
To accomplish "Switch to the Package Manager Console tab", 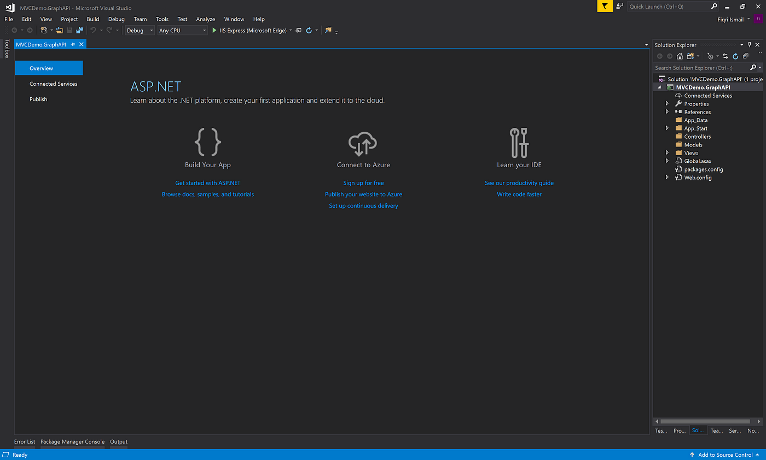I will coord(72,441).
